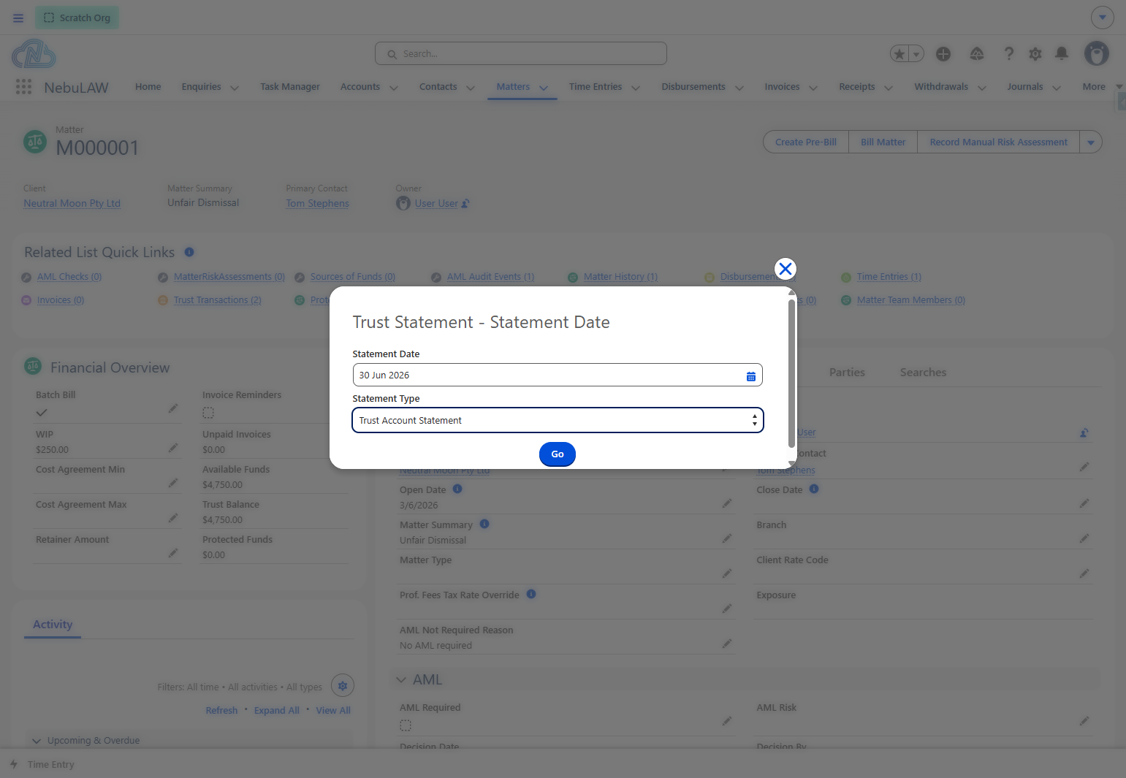This screenshot has height=778, width=1126.
Task: Open the Trailhead guidance icon
Action: tap(977, 54)
